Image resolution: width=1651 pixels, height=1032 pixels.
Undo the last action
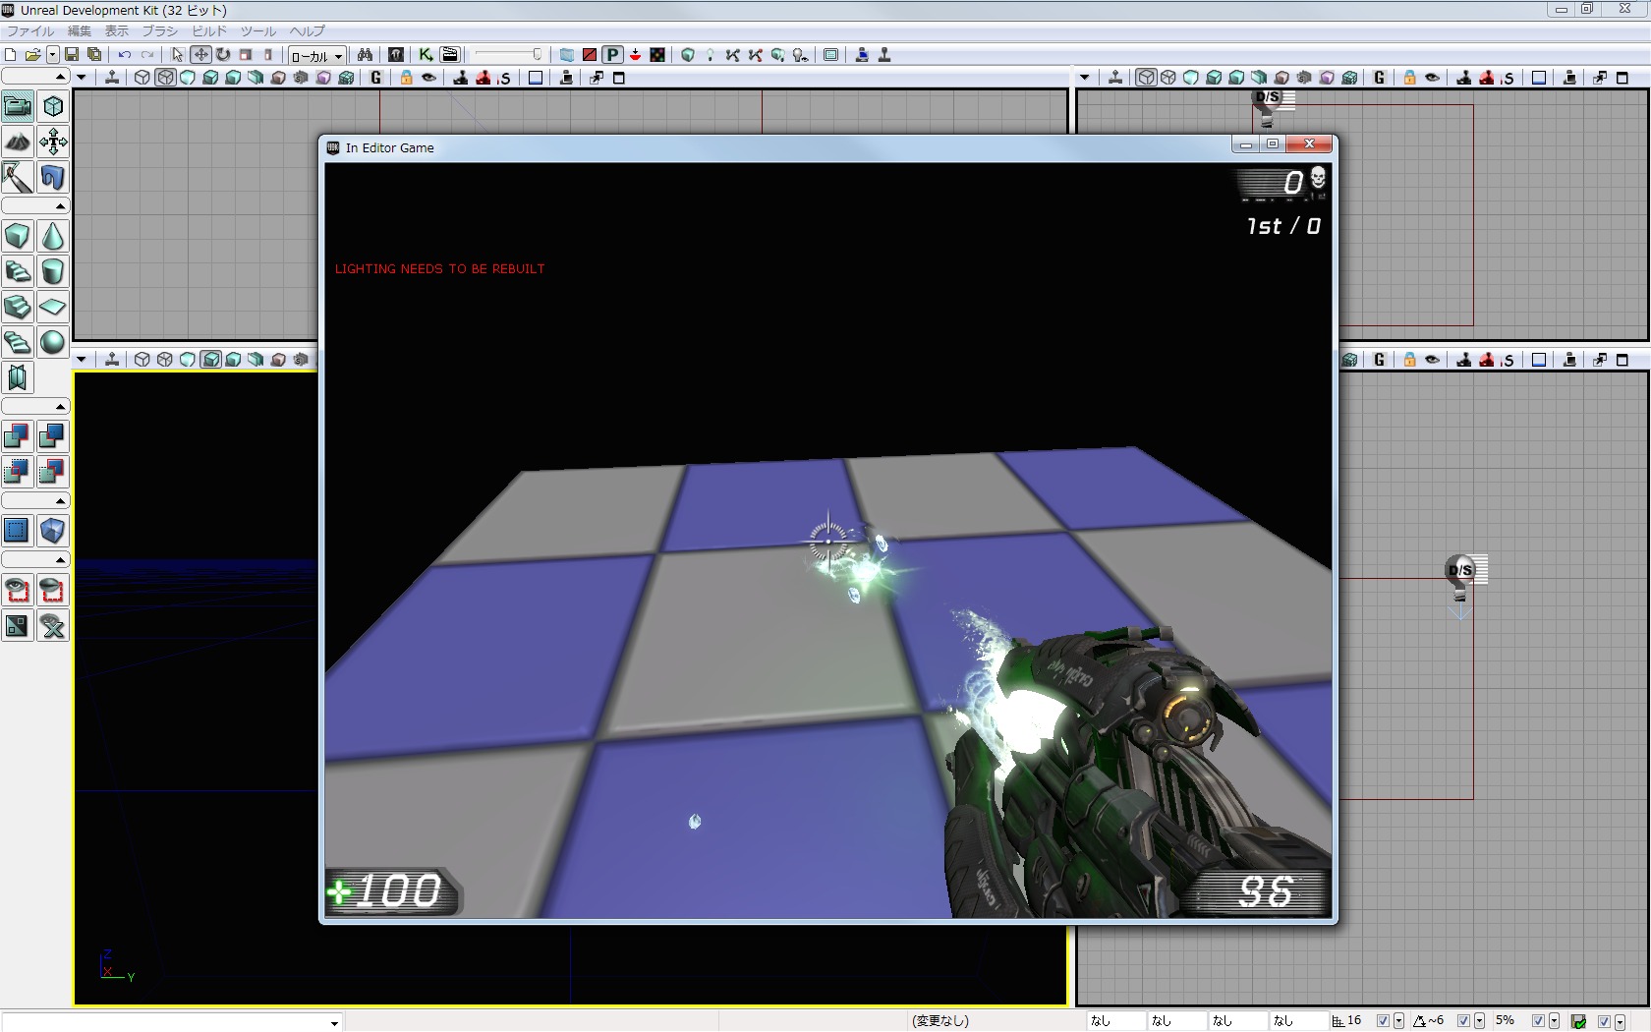pos(125,55)
